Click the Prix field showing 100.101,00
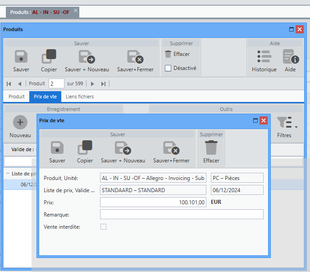 (x=153, y=202)
